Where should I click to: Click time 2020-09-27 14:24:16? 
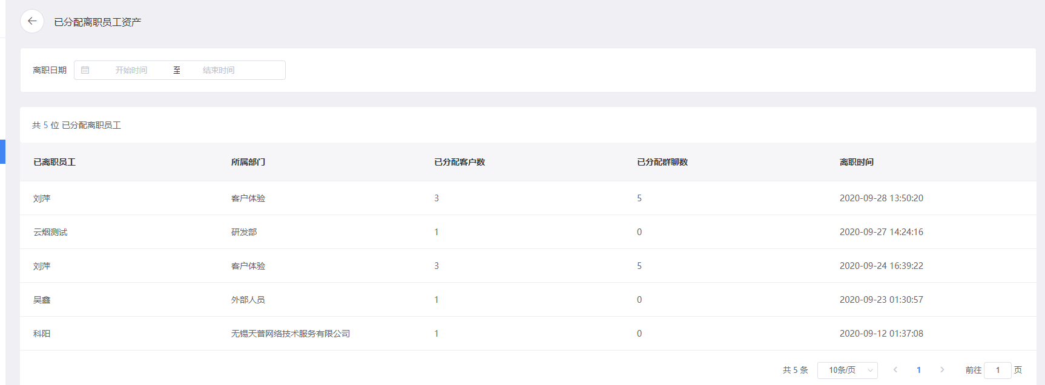[882, 232]
